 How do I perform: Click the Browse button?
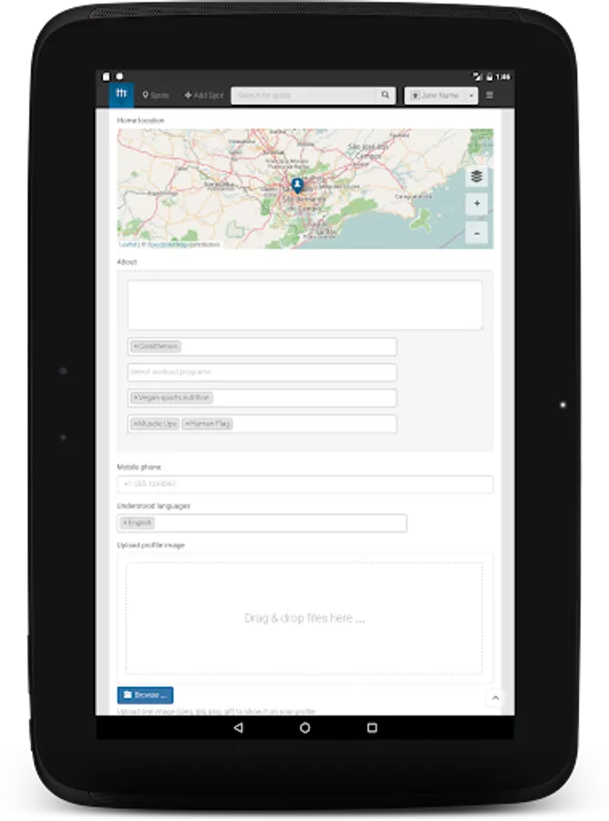click(145, 695)
